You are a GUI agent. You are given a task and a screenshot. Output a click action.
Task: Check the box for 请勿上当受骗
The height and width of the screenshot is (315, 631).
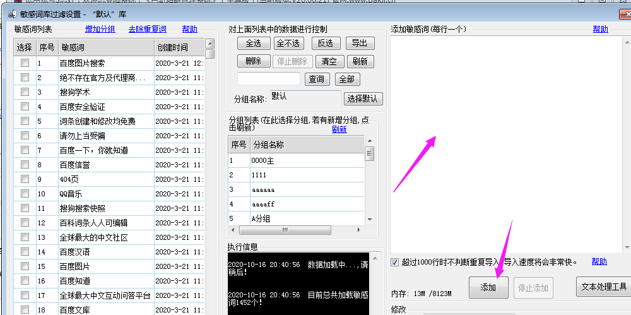tap(25, 135)
